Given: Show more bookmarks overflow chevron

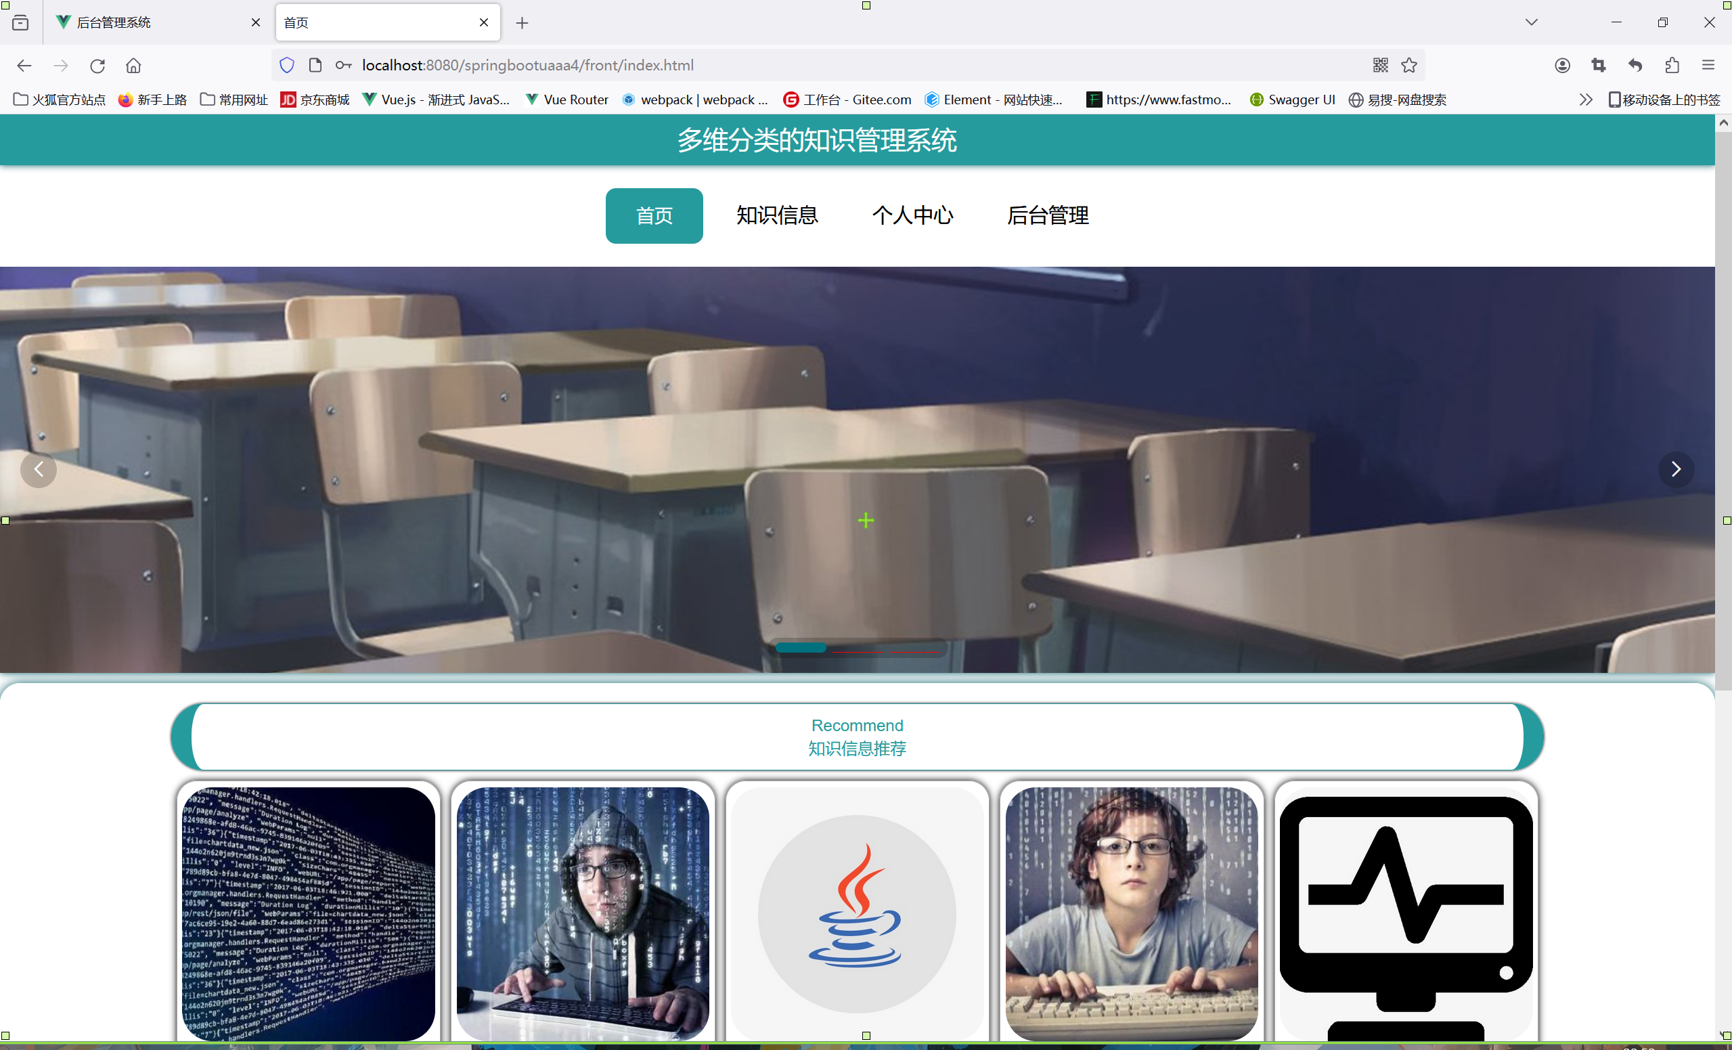Looking at the screenshot, I should click(1585, 100).
